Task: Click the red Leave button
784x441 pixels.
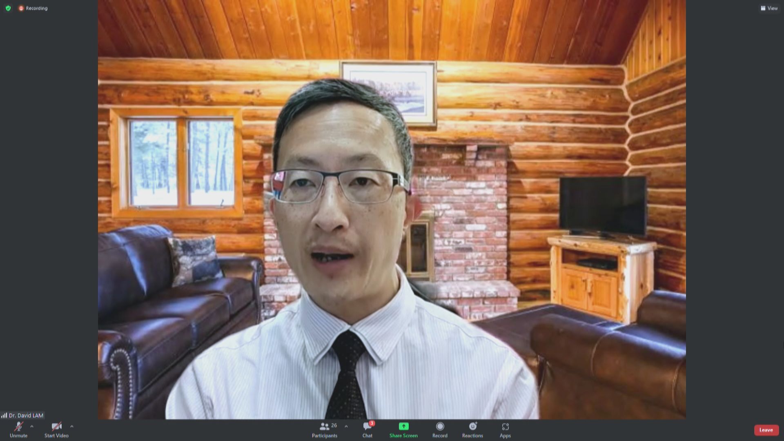Action: [x=766, y=430]
